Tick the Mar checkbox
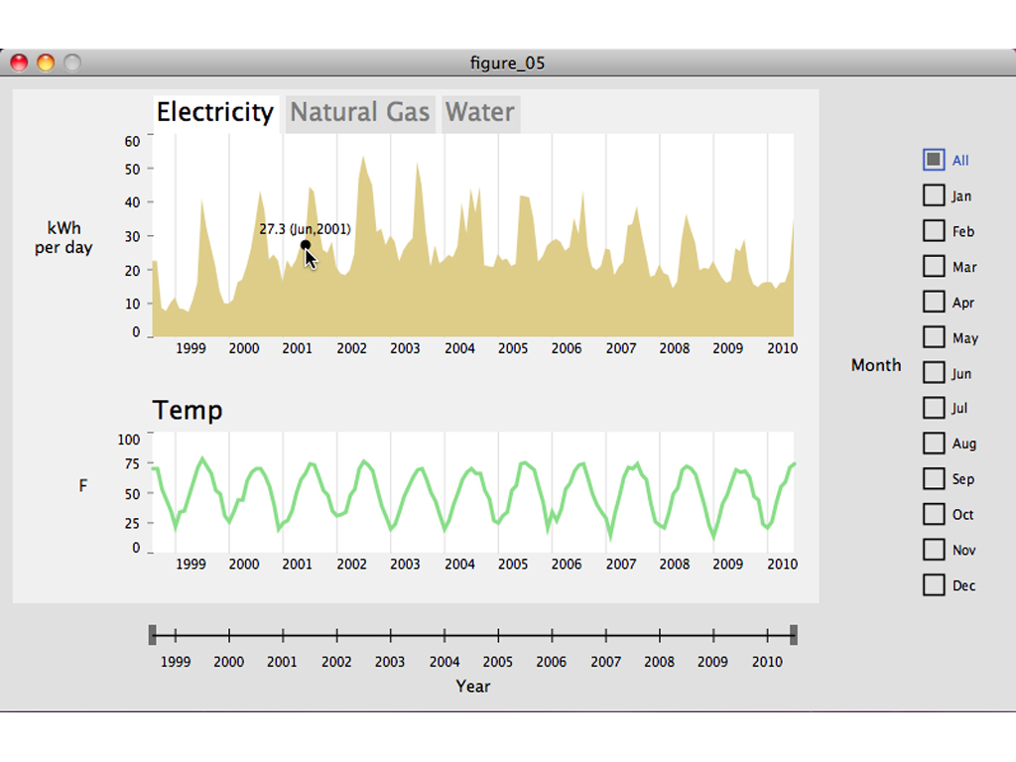 pyautogui.click(x=934, y=266)
